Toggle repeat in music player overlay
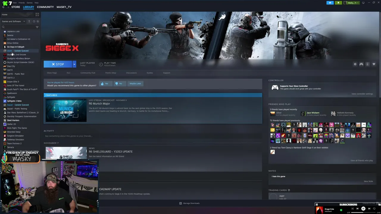The height and width of the screenshot is (214, 381). point(374,209)
